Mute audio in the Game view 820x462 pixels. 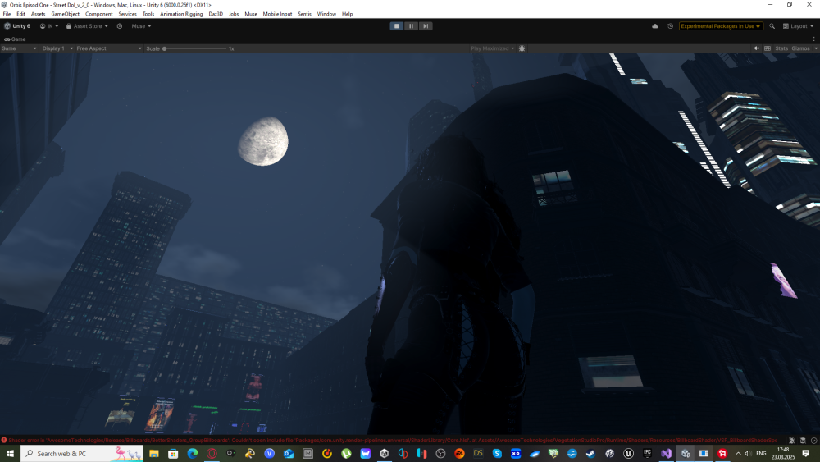756,48
